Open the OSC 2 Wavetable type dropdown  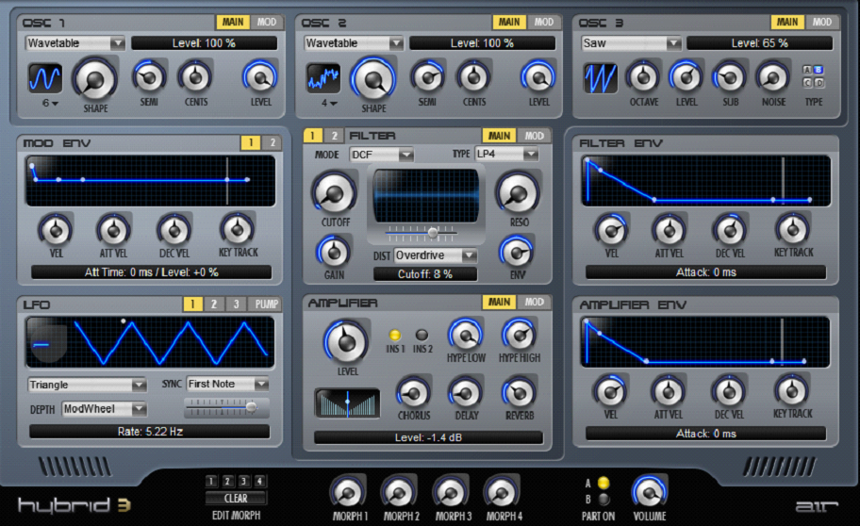(x=354, y=42)
